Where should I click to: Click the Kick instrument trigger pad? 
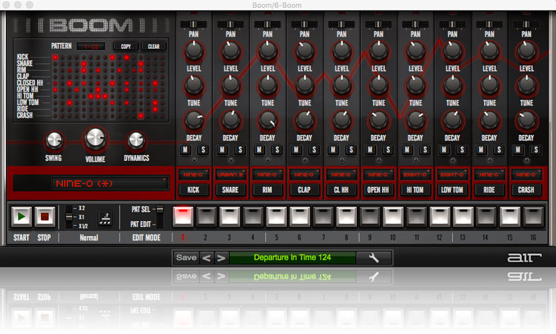pos(193,190)
